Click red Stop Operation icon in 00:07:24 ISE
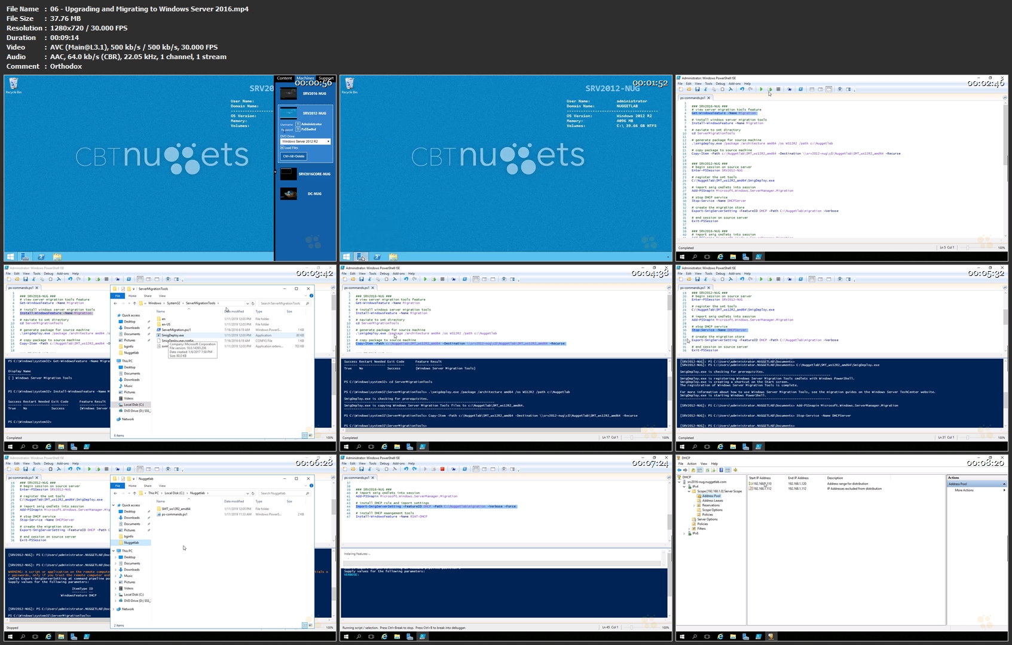The width and height of the screenshot is (1012, 645). pos(442,469)
